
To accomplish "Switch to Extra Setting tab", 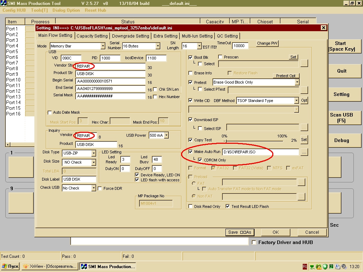I will point(165,36).
